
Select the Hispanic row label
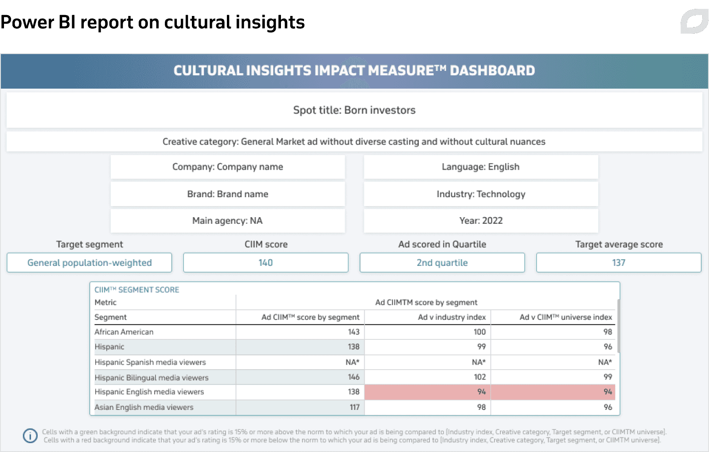pos(109,347)
